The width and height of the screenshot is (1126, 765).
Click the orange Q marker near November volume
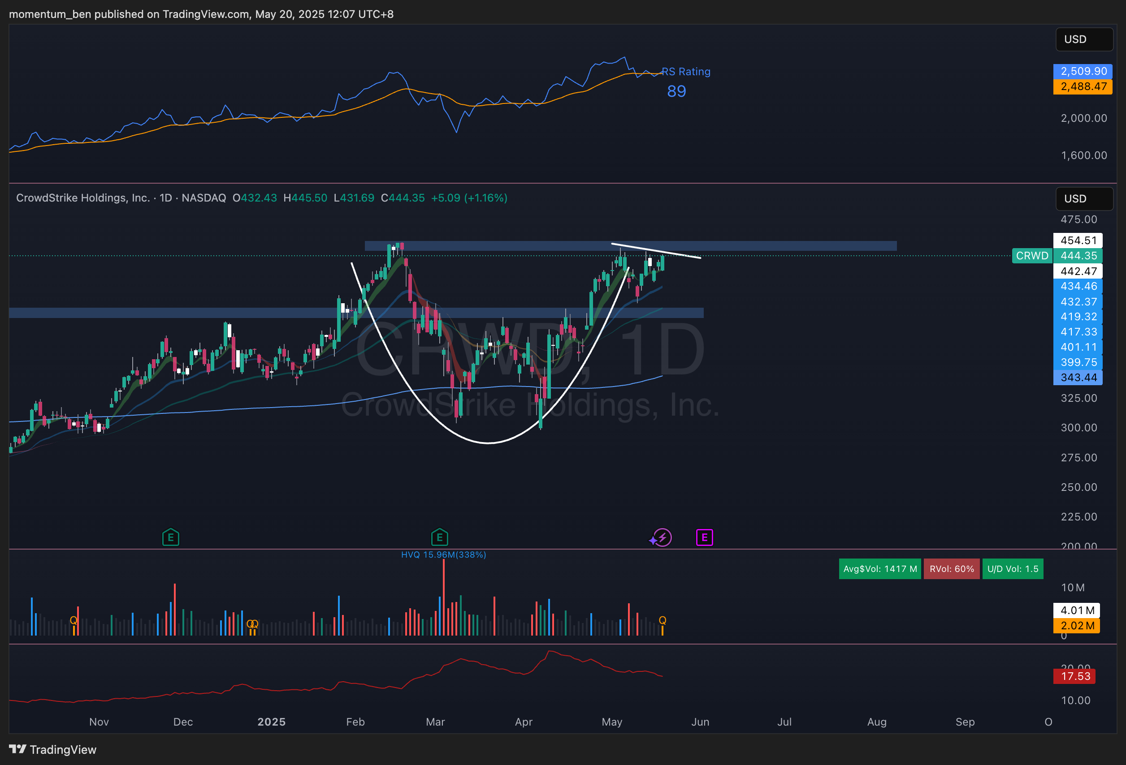pyautogui.click(x=74, y=620)
